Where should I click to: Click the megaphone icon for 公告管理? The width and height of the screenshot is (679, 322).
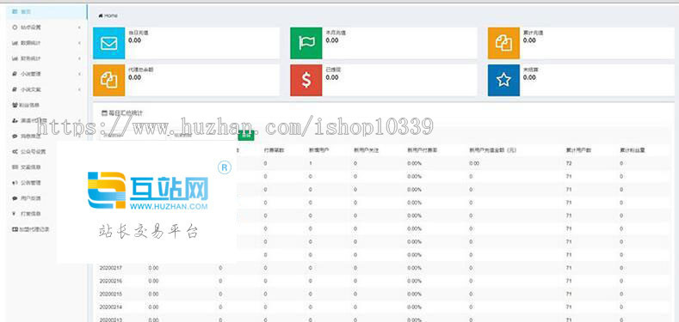[x=15, y=183]
